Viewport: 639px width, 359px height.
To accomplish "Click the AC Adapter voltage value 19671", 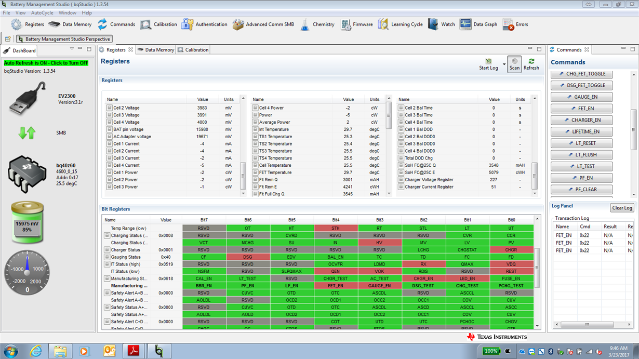I will [x=202, y=137].
